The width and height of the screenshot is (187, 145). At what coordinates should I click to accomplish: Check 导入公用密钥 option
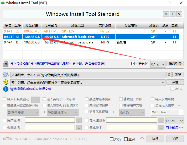tap(153, 99)
